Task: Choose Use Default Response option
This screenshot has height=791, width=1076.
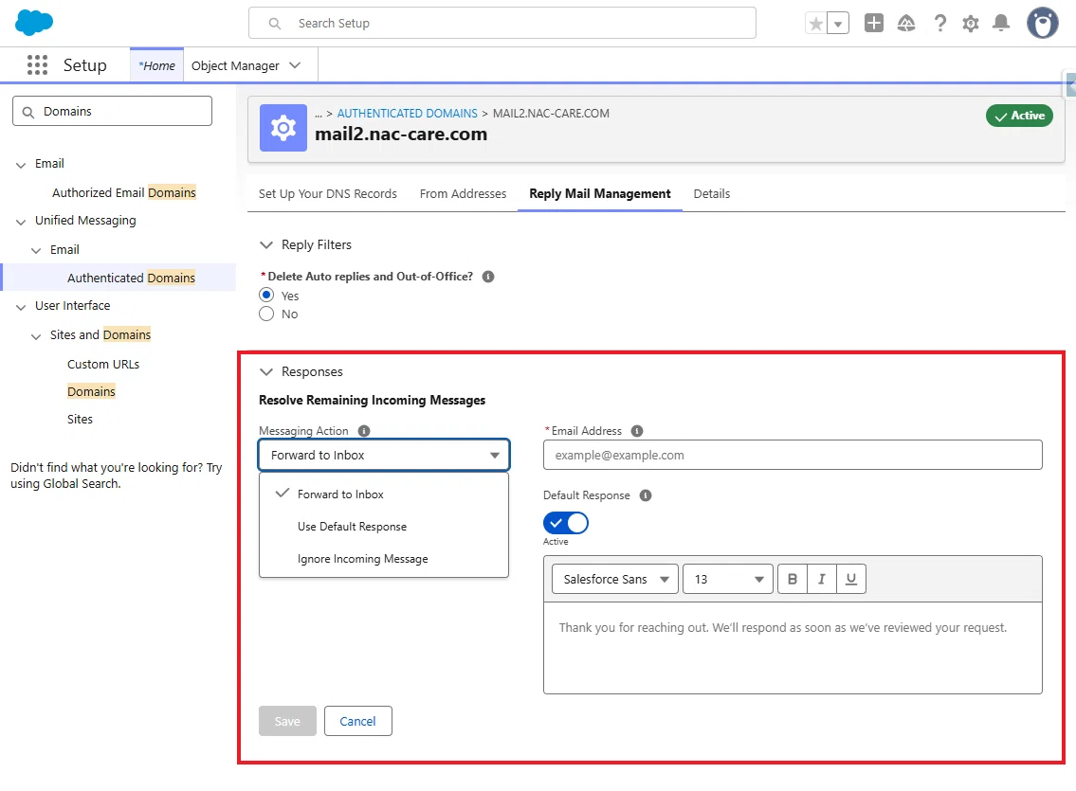Action: point(384,527)
